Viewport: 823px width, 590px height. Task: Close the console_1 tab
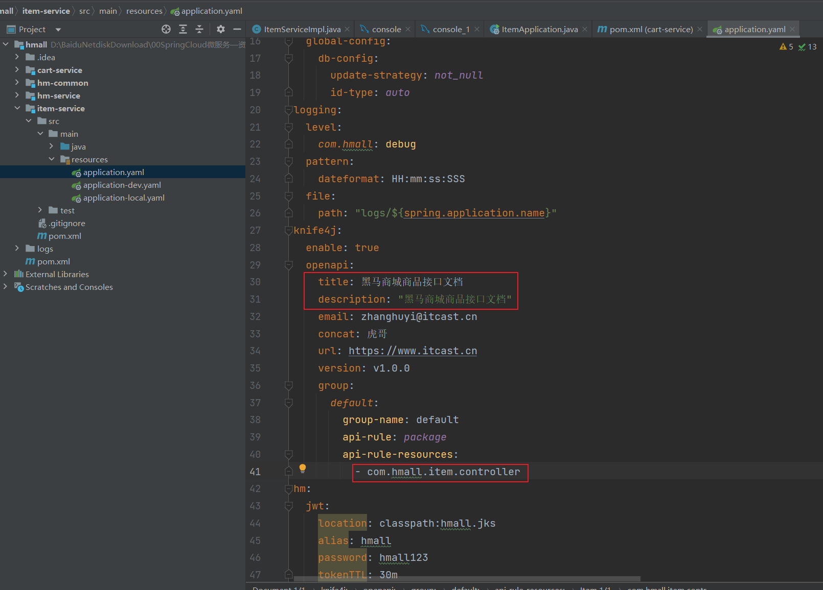(477, 29)
